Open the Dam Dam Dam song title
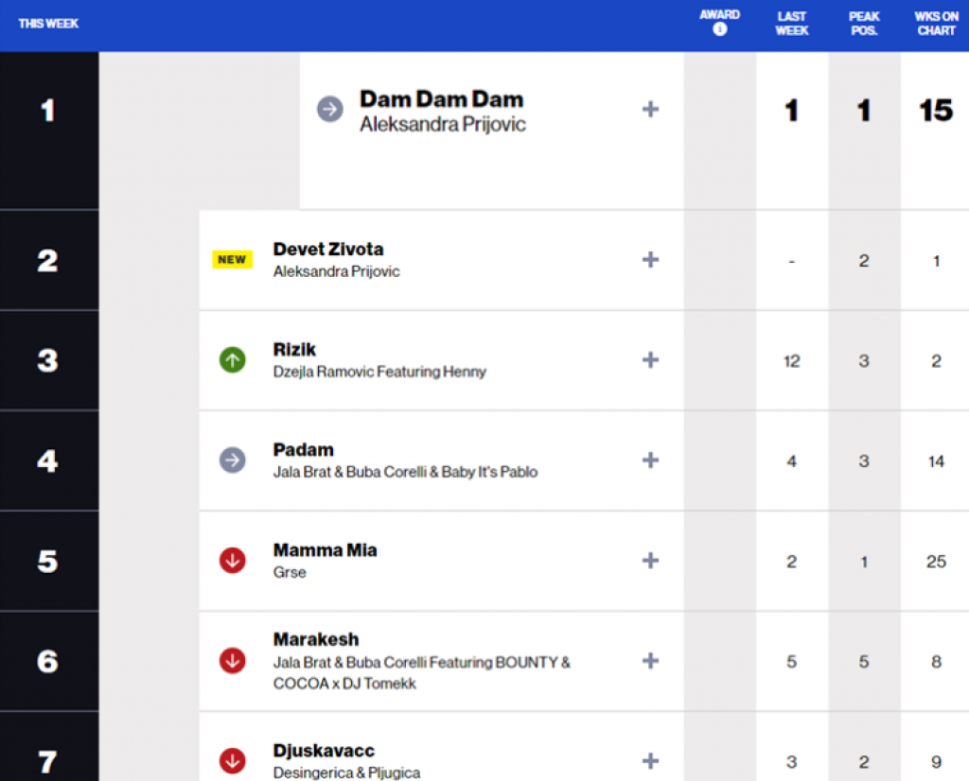The width and height of the screenshot is (969, 781). (441, 99)
